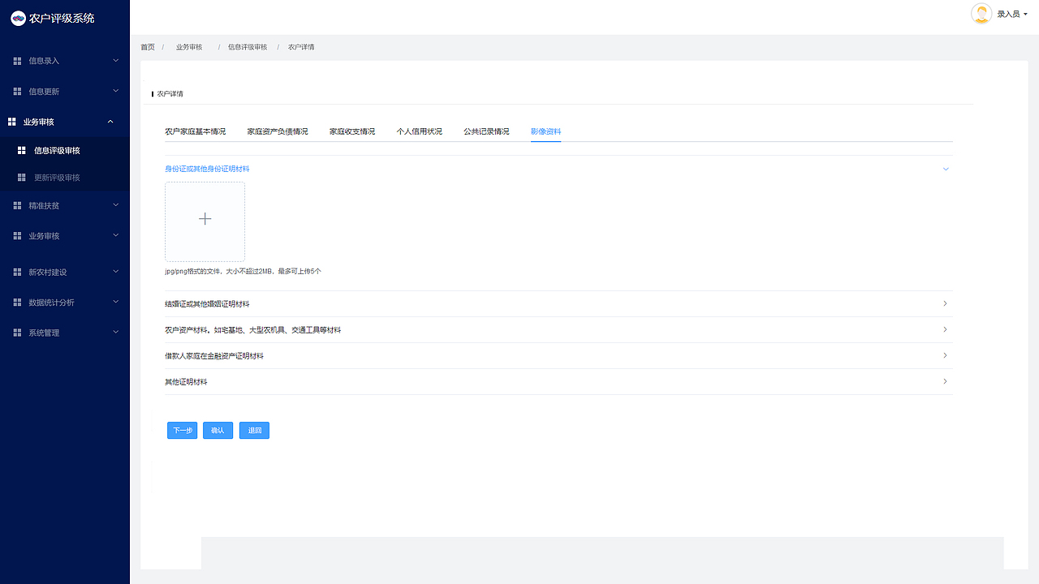Open 更新评级审核 in the sidebar

click(x=65, y=178)
